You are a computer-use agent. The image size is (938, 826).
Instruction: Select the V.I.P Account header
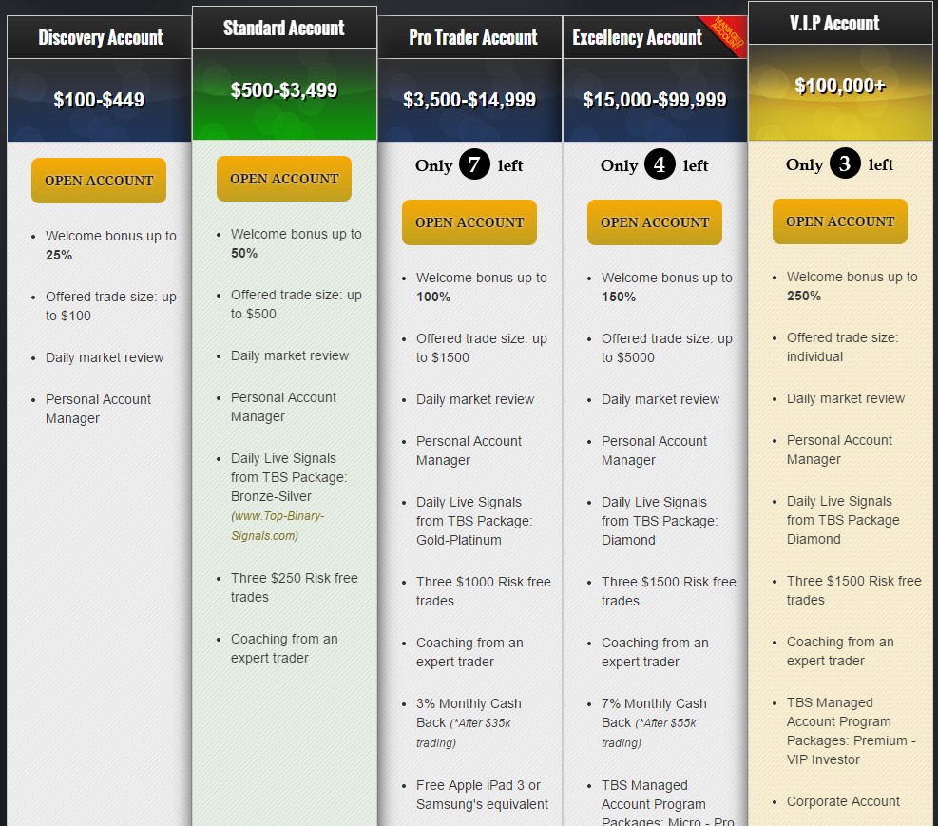(x=840, y=23)
